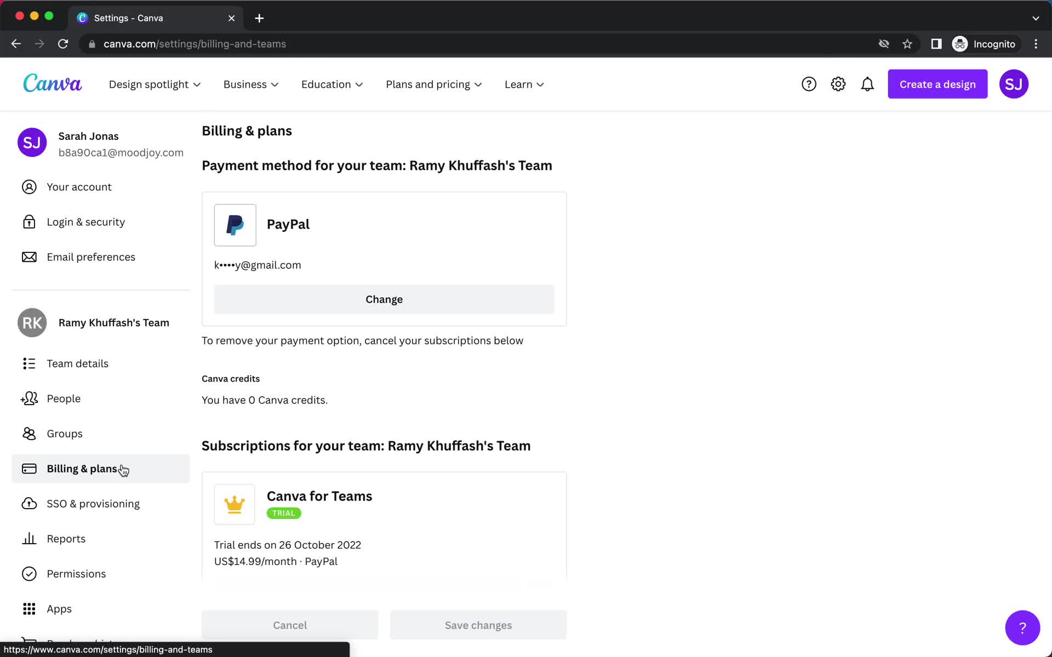The height and width of the screenshot is (657, 1052).
Task: Click 'You have 0 Canva credits.' text
Action: click(x=265, y=400)
